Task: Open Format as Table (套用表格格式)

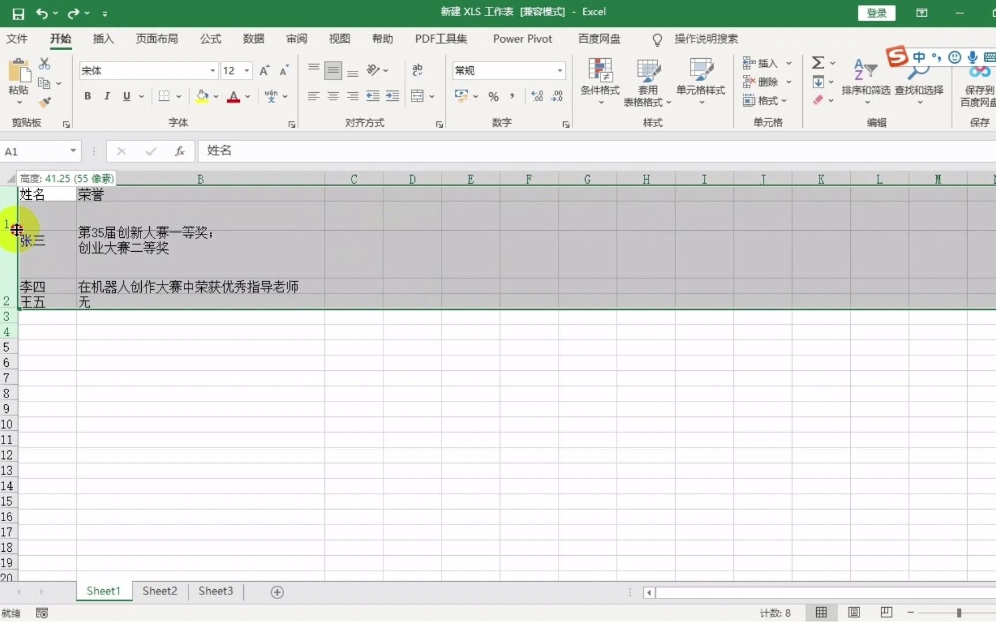Action: (648, 82)
